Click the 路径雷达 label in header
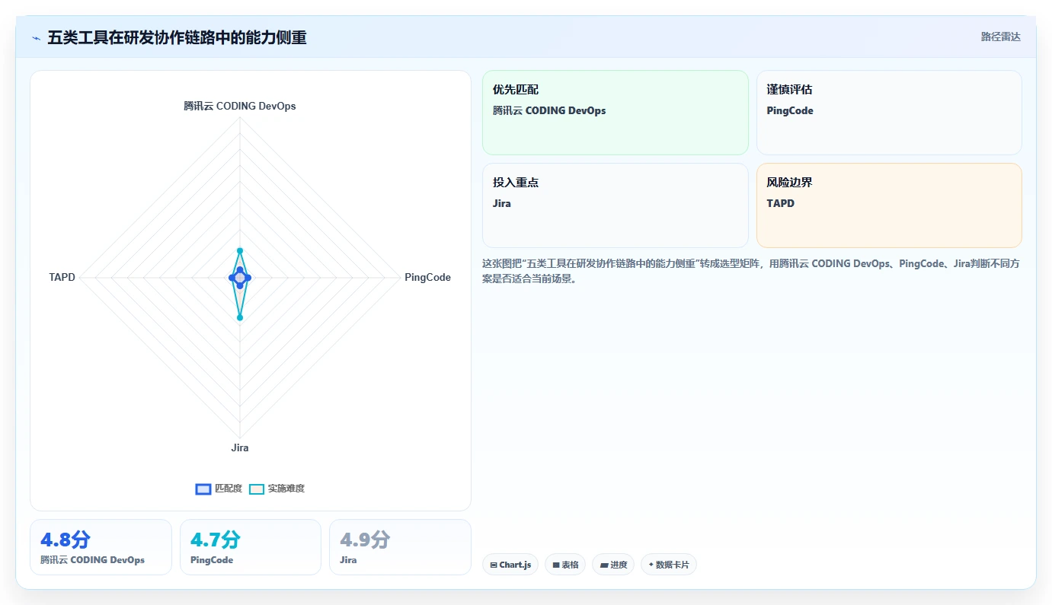The height and width of the screenshot is (605, 1052). click(x=1000, y=37)
